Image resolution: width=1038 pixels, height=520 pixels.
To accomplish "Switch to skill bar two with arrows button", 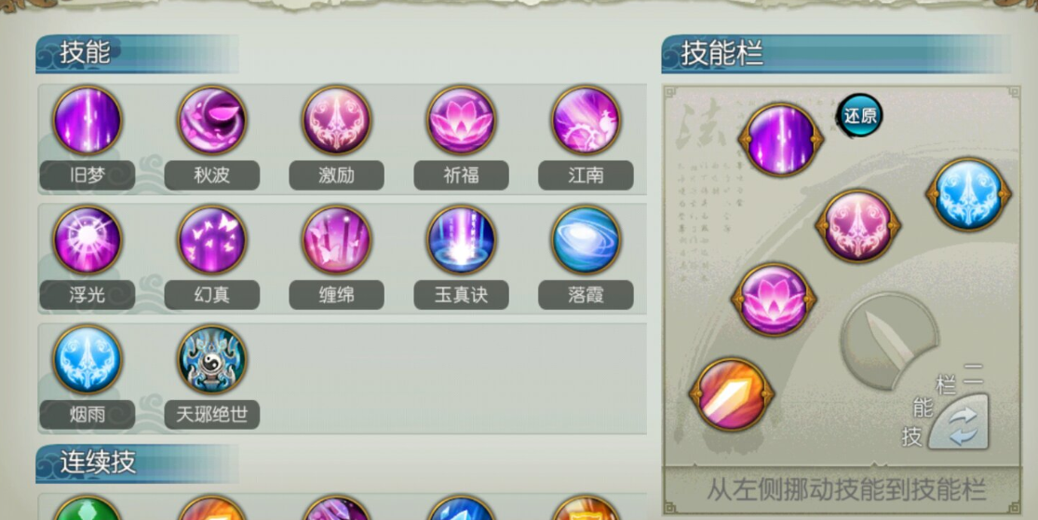I will pyautogui.click(x=959, y=423).
